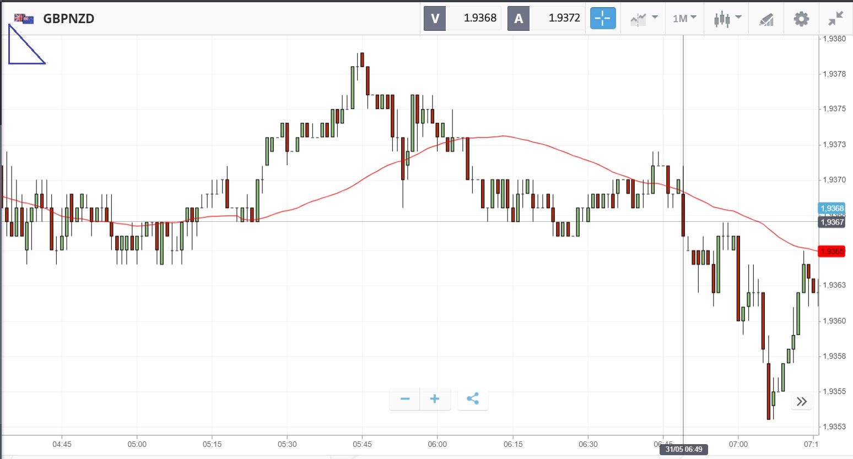Click the V sell button
Screen dimensions: 853x459
pos(435,18)
